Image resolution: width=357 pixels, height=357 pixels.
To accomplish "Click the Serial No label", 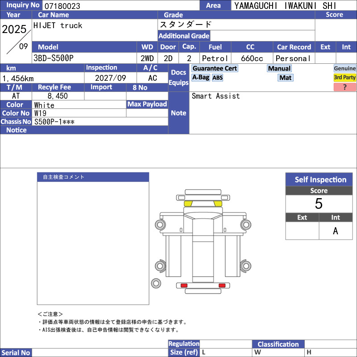I will 16,353.
